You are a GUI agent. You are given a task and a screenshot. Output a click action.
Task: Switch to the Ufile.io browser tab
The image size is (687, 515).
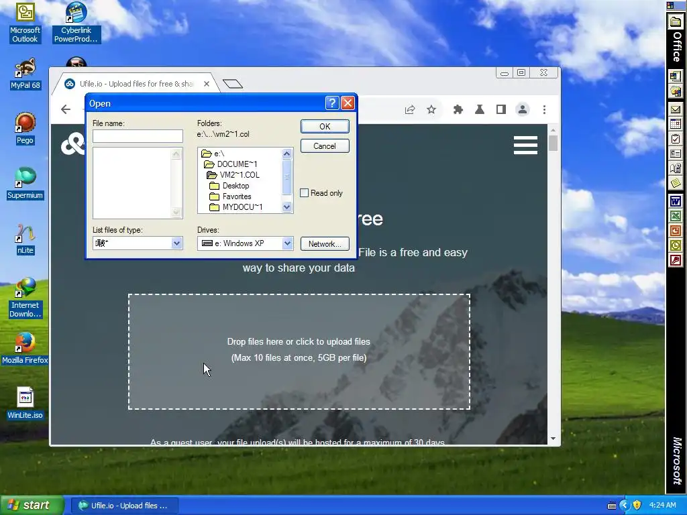(136, 84)
